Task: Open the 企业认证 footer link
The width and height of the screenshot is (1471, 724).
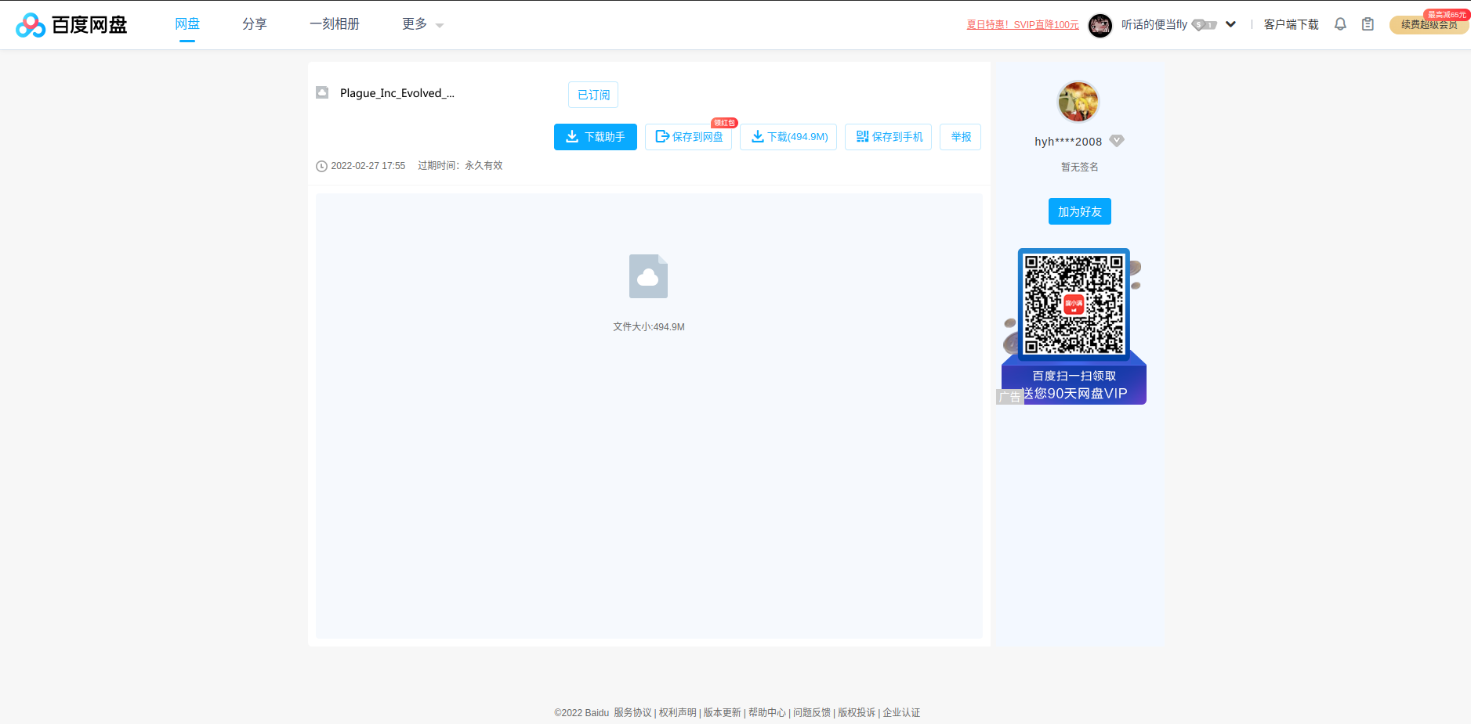Action: pos(901,712)
